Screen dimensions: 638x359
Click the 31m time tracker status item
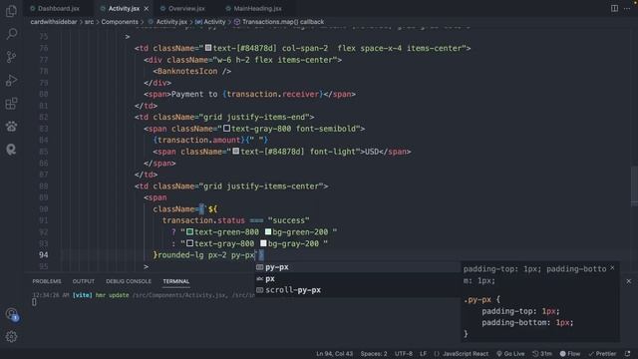pyautogui.click(x=542, y=354)
